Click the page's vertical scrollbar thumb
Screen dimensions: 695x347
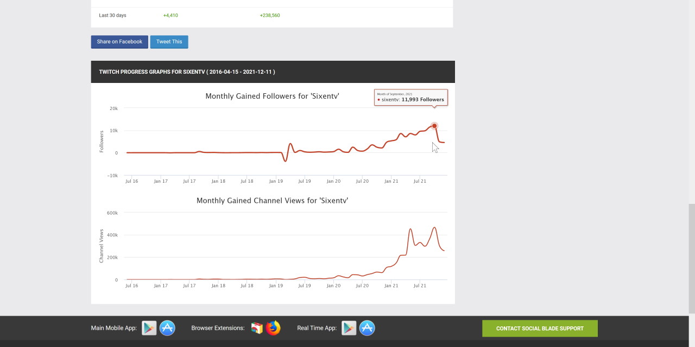point(692,258)
